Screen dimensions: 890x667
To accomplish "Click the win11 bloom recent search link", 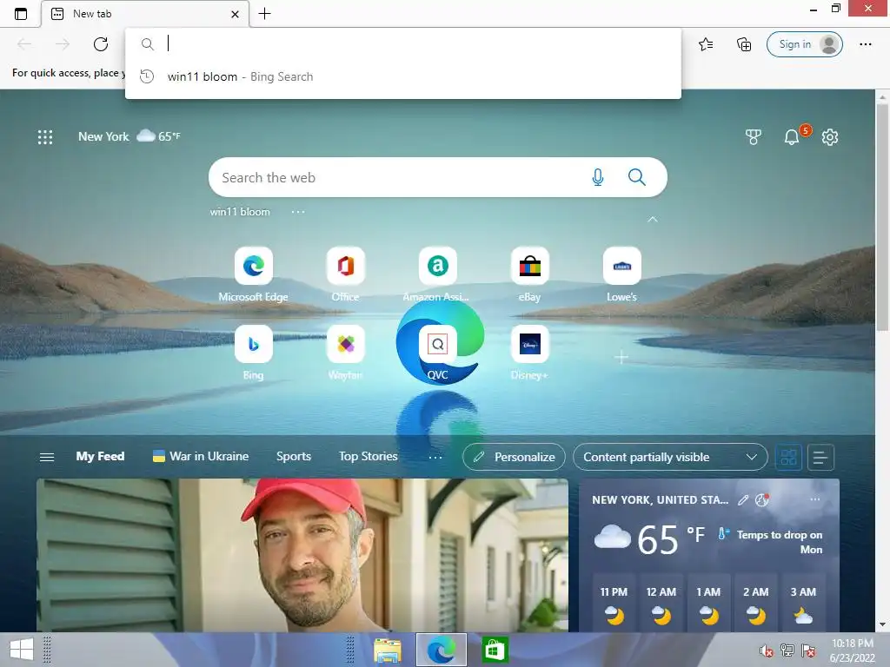I will pyautogui.click(x=240, y=212).
